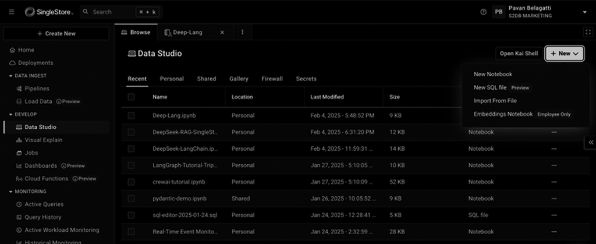
Task: Select the Personal tab
Action: click(x=172, y=79)
